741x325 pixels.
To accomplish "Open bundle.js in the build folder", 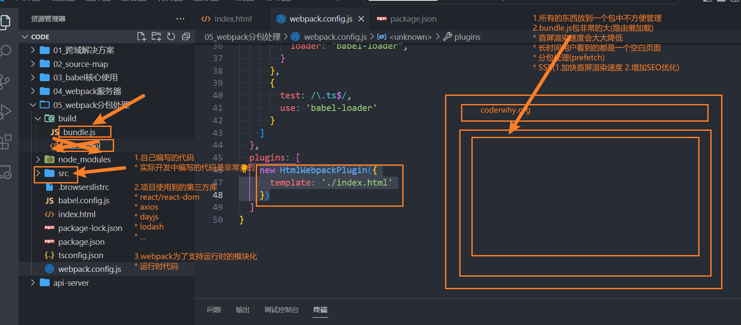I will click(80, 132).
